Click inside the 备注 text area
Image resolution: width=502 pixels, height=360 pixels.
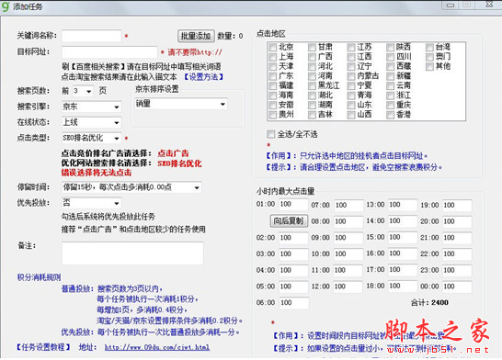[132, 253]
